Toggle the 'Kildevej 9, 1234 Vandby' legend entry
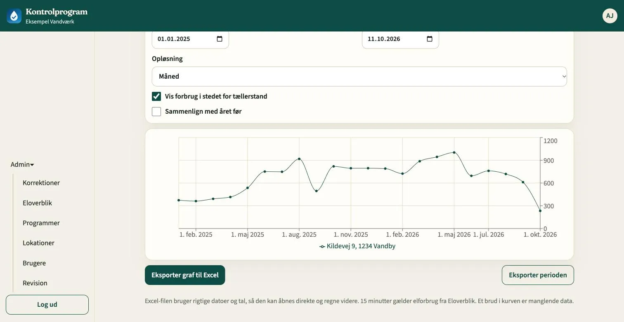Viewport: 624px width, 322px height. [357, 246]
